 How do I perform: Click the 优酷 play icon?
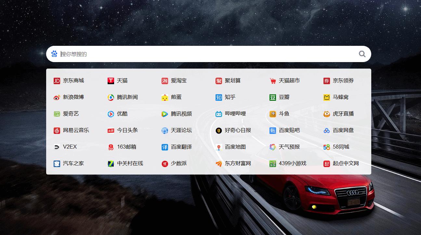[x=110, y=114]
